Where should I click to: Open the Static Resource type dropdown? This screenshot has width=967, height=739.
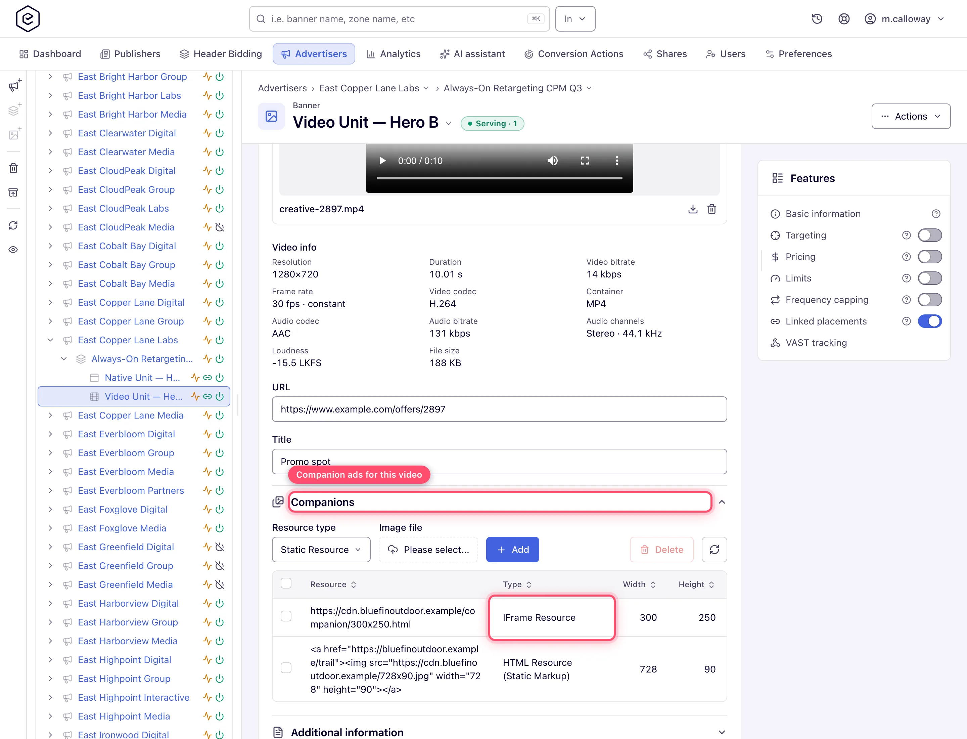321,550
